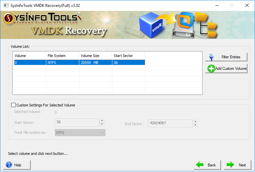Click the funnel icon on Filter Entries
This screenshot has height=172, width=255.
[211, 57]
